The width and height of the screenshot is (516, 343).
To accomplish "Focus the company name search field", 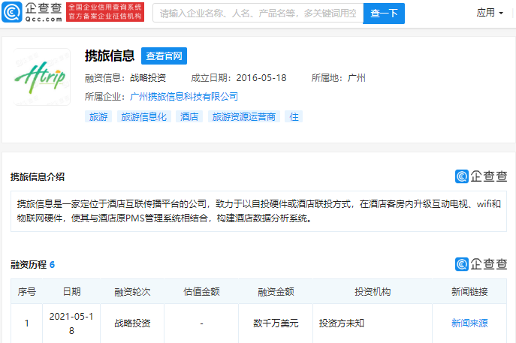I will [258, 14].
